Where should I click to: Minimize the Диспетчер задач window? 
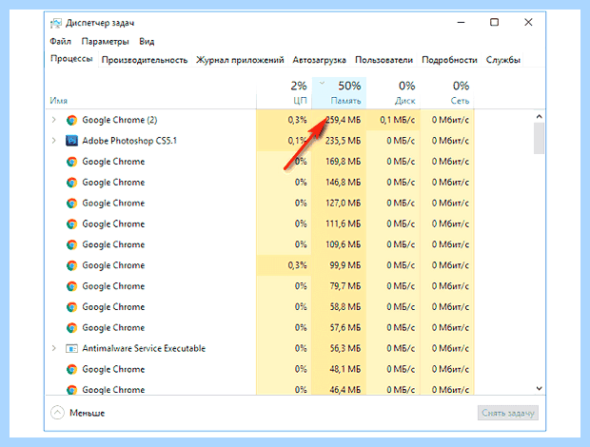tap(461, 23)
